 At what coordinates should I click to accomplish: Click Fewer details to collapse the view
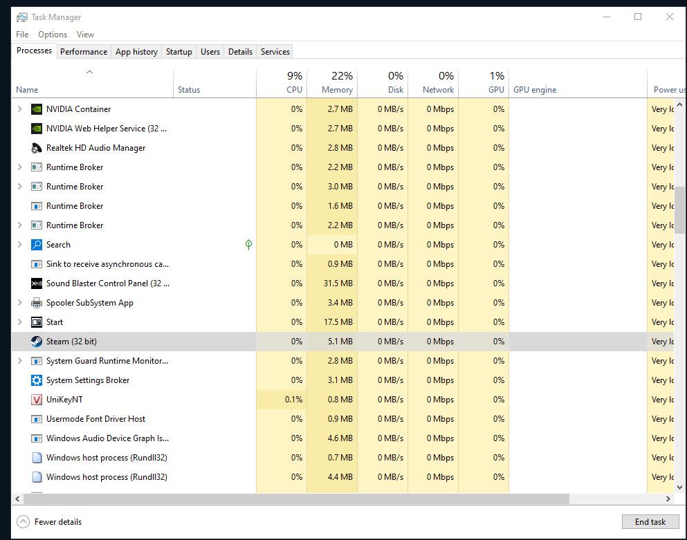tap(49, 521)
